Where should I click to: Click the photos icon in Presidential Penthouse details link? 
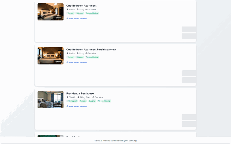(x=67, y=106)
